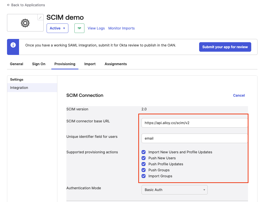This screenshot has width=259, height=202.
Task: Click the SCIM Connection heading
Action: [85, 95]
